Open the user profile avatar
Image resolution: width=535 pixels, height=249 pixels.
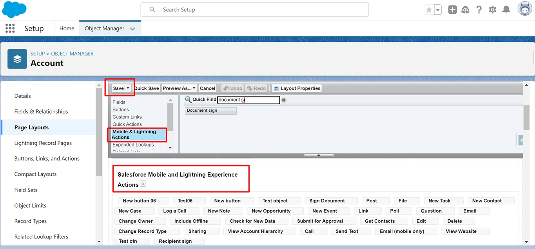coord(525,9)
